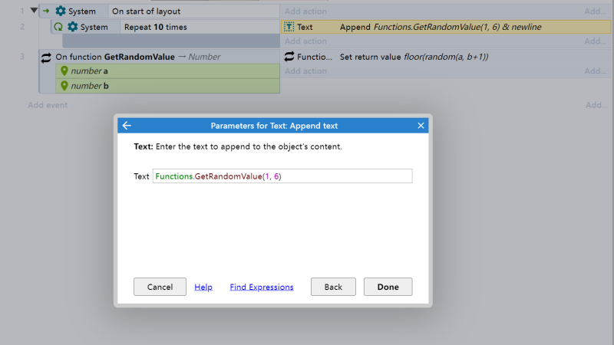The height and width of the screenshot is (345, 614).
Task: Click the function icon beside On function GetRandomValue
Action: click(46, 58)
